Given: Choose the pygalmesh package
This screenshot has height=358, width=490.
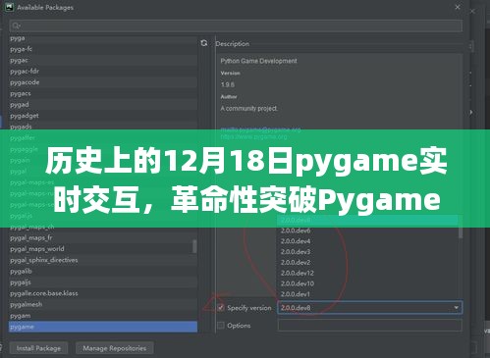Looking at the screenshot, I should coord(103,304).
